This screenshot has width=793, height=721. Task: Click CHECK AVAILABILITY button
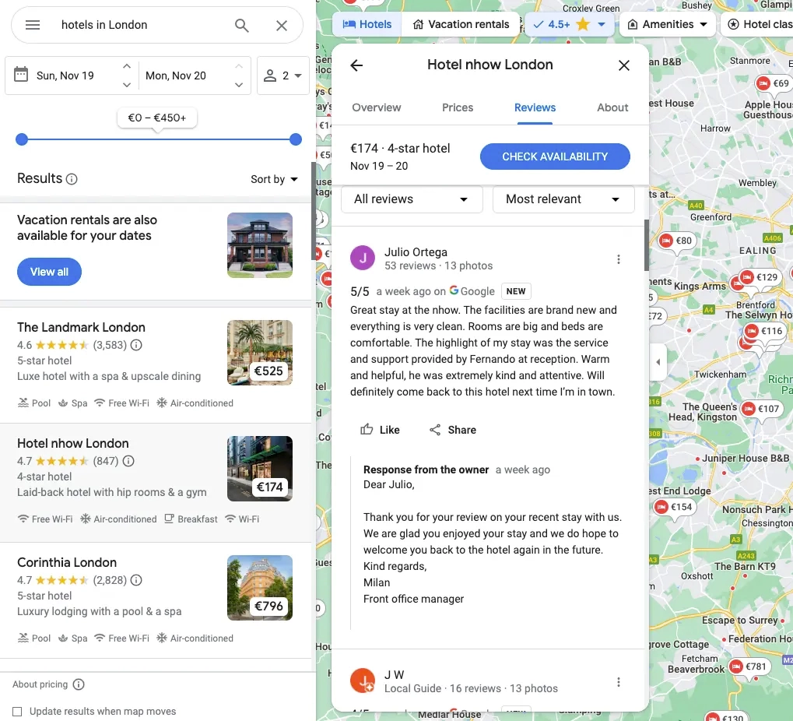point(555,157)
